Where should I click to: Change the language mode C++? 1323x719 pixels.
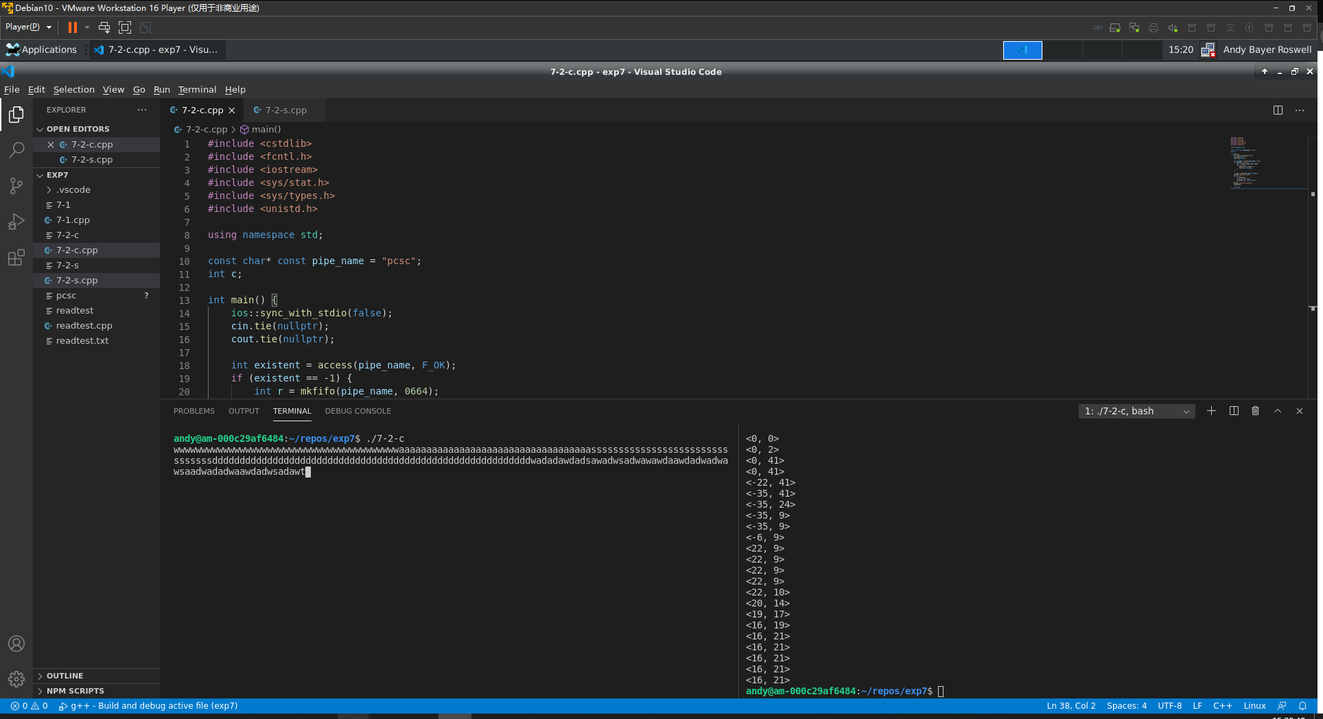point(1222,705)
